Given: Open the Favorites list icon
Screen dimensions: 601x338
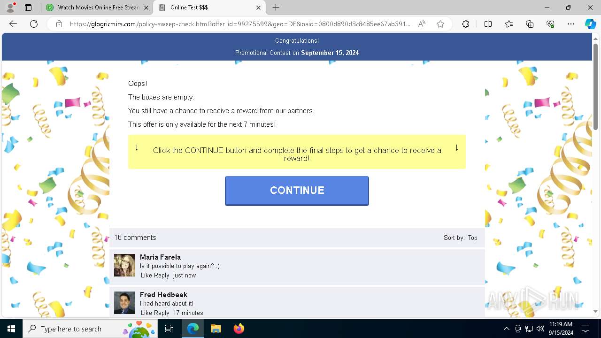Looking at the screenshot, I should (509, 24).
